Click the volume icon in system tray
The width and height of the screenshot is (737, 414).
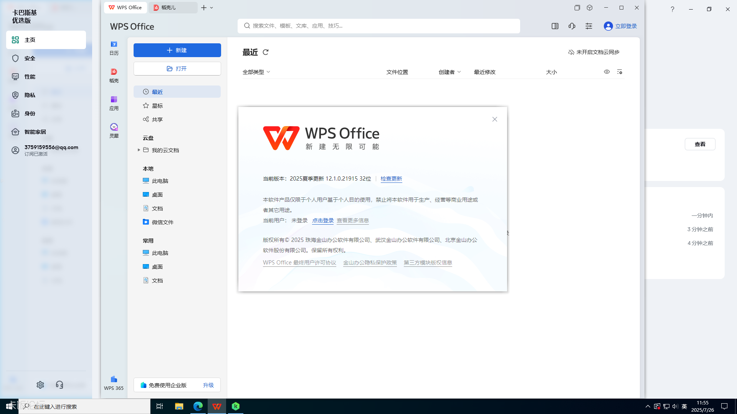pyautogui.click(x=675, y=406)
